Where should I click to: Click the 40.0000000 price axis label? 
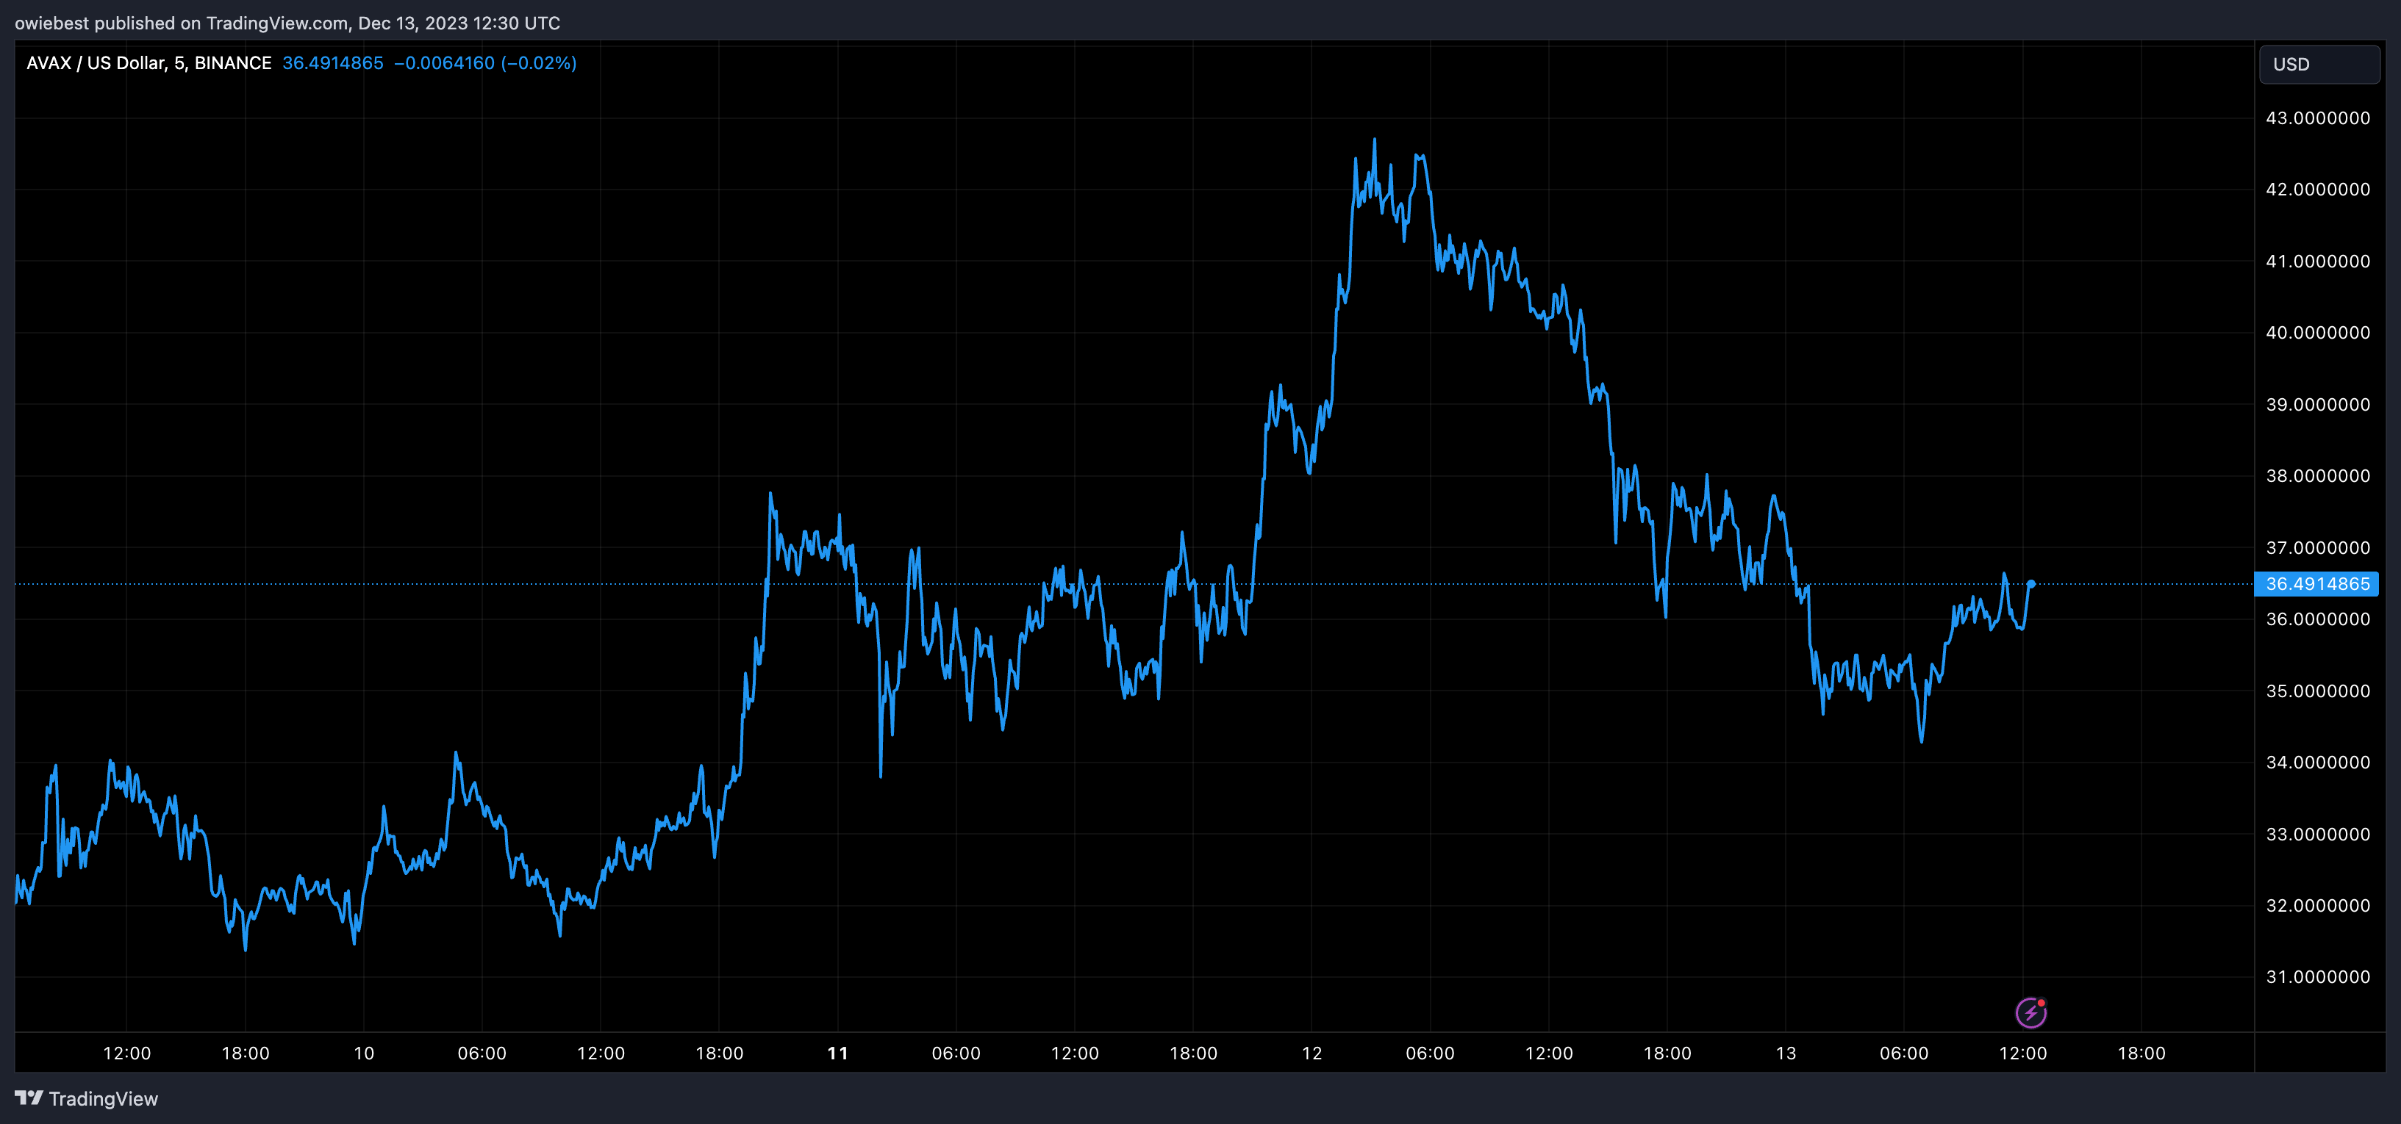tap(2318, 333)
